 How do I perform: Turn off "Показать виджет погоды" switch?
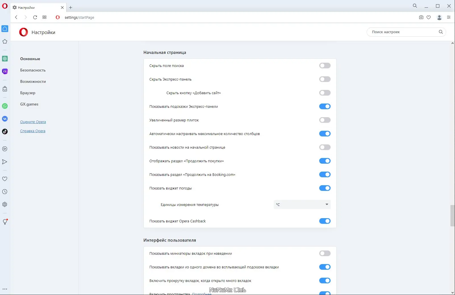pyautogui.click(x=325, y=188)
